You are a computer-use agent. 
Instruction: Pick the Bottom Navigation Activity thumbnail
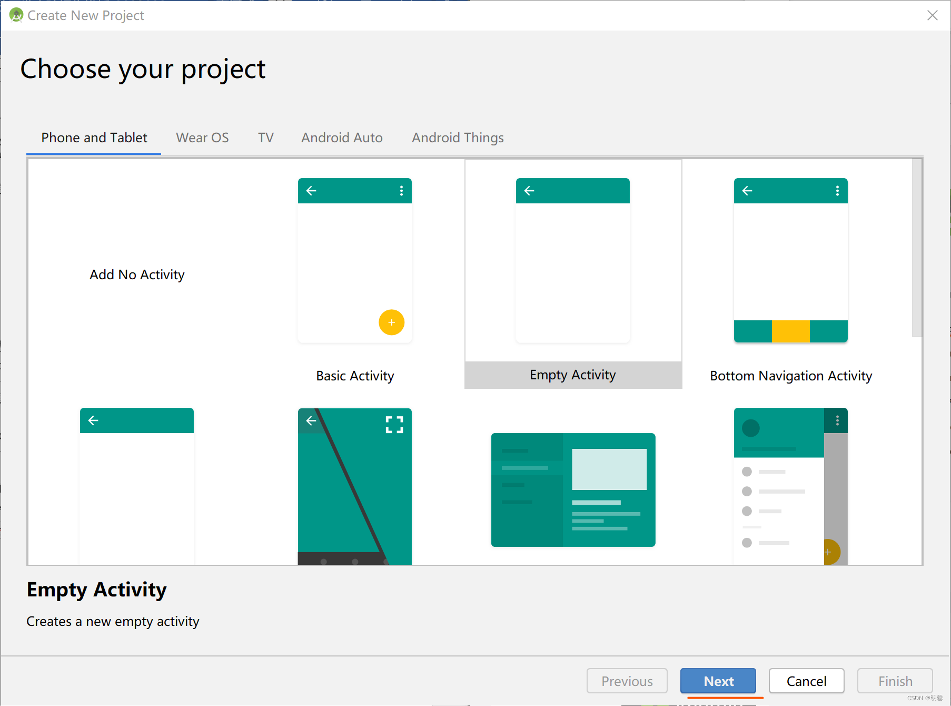pos(791,260)
